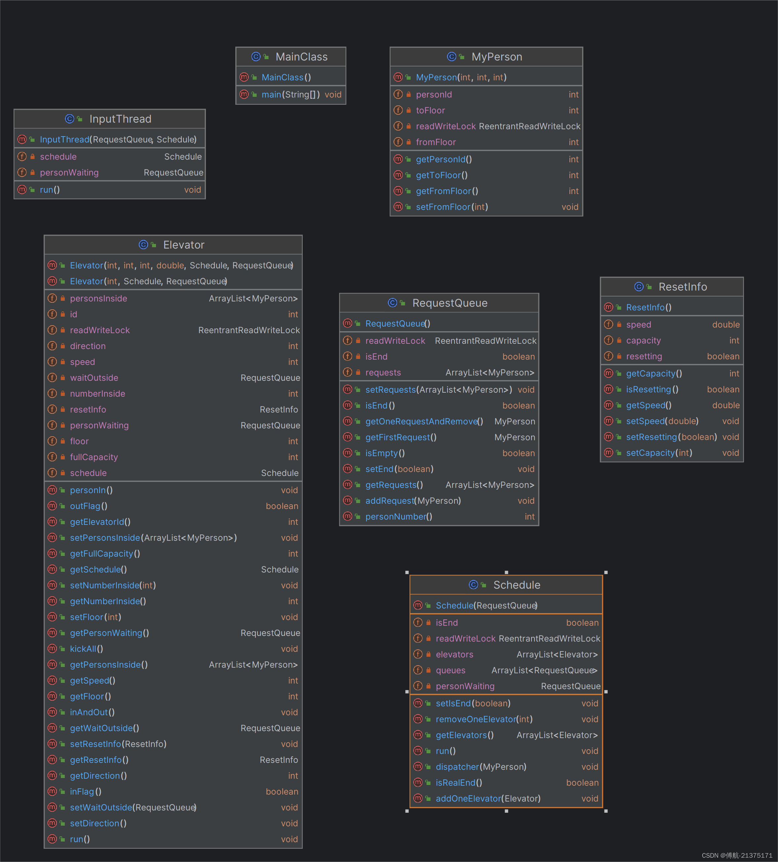Click lock icon next to readWriteLock in MyPerson
The width and height of the screenshot is (778, 862).
(408, 126)
